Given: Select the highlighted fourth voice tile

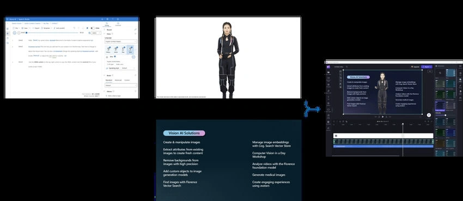Looking at the screenshot, I should [x=130, y=50].
